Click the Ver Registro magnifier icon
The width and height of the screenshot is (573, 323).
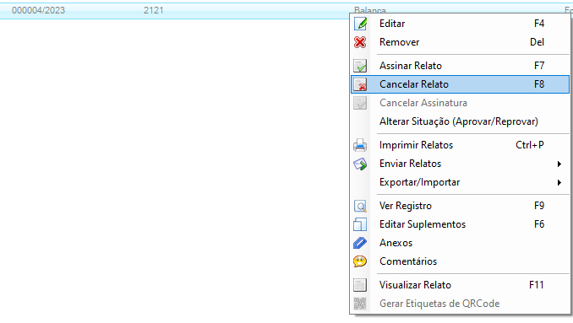pyautogui.click(x=360, y=206)
